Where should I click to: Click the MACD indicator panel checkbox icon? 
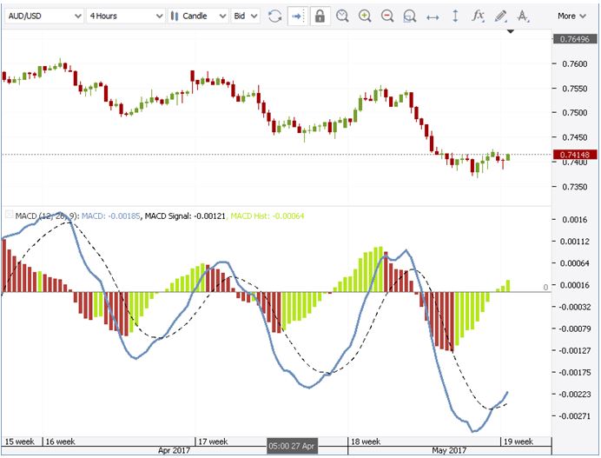(x=9, y=215)
